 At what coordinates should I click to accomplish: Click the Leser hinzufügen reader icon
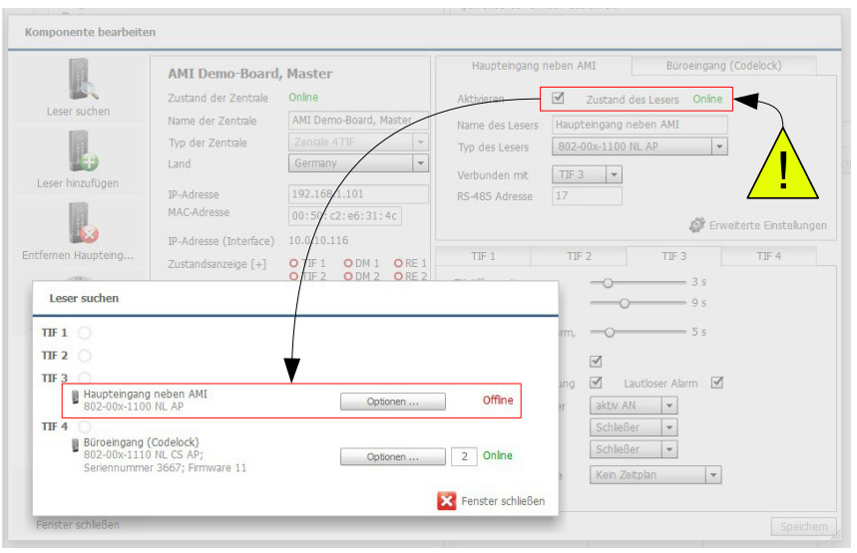click(78, 150)
